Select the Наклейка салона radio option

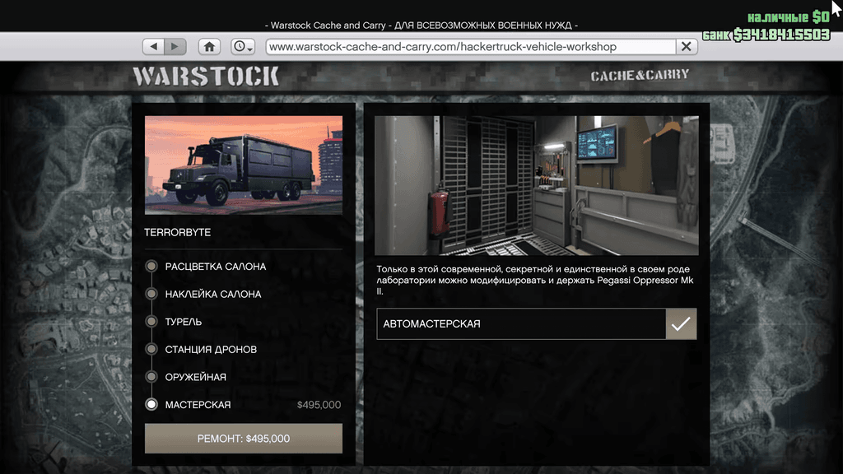pos(151,294)
